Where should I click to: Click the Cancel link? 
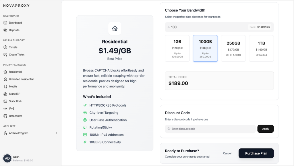(227, 153)
